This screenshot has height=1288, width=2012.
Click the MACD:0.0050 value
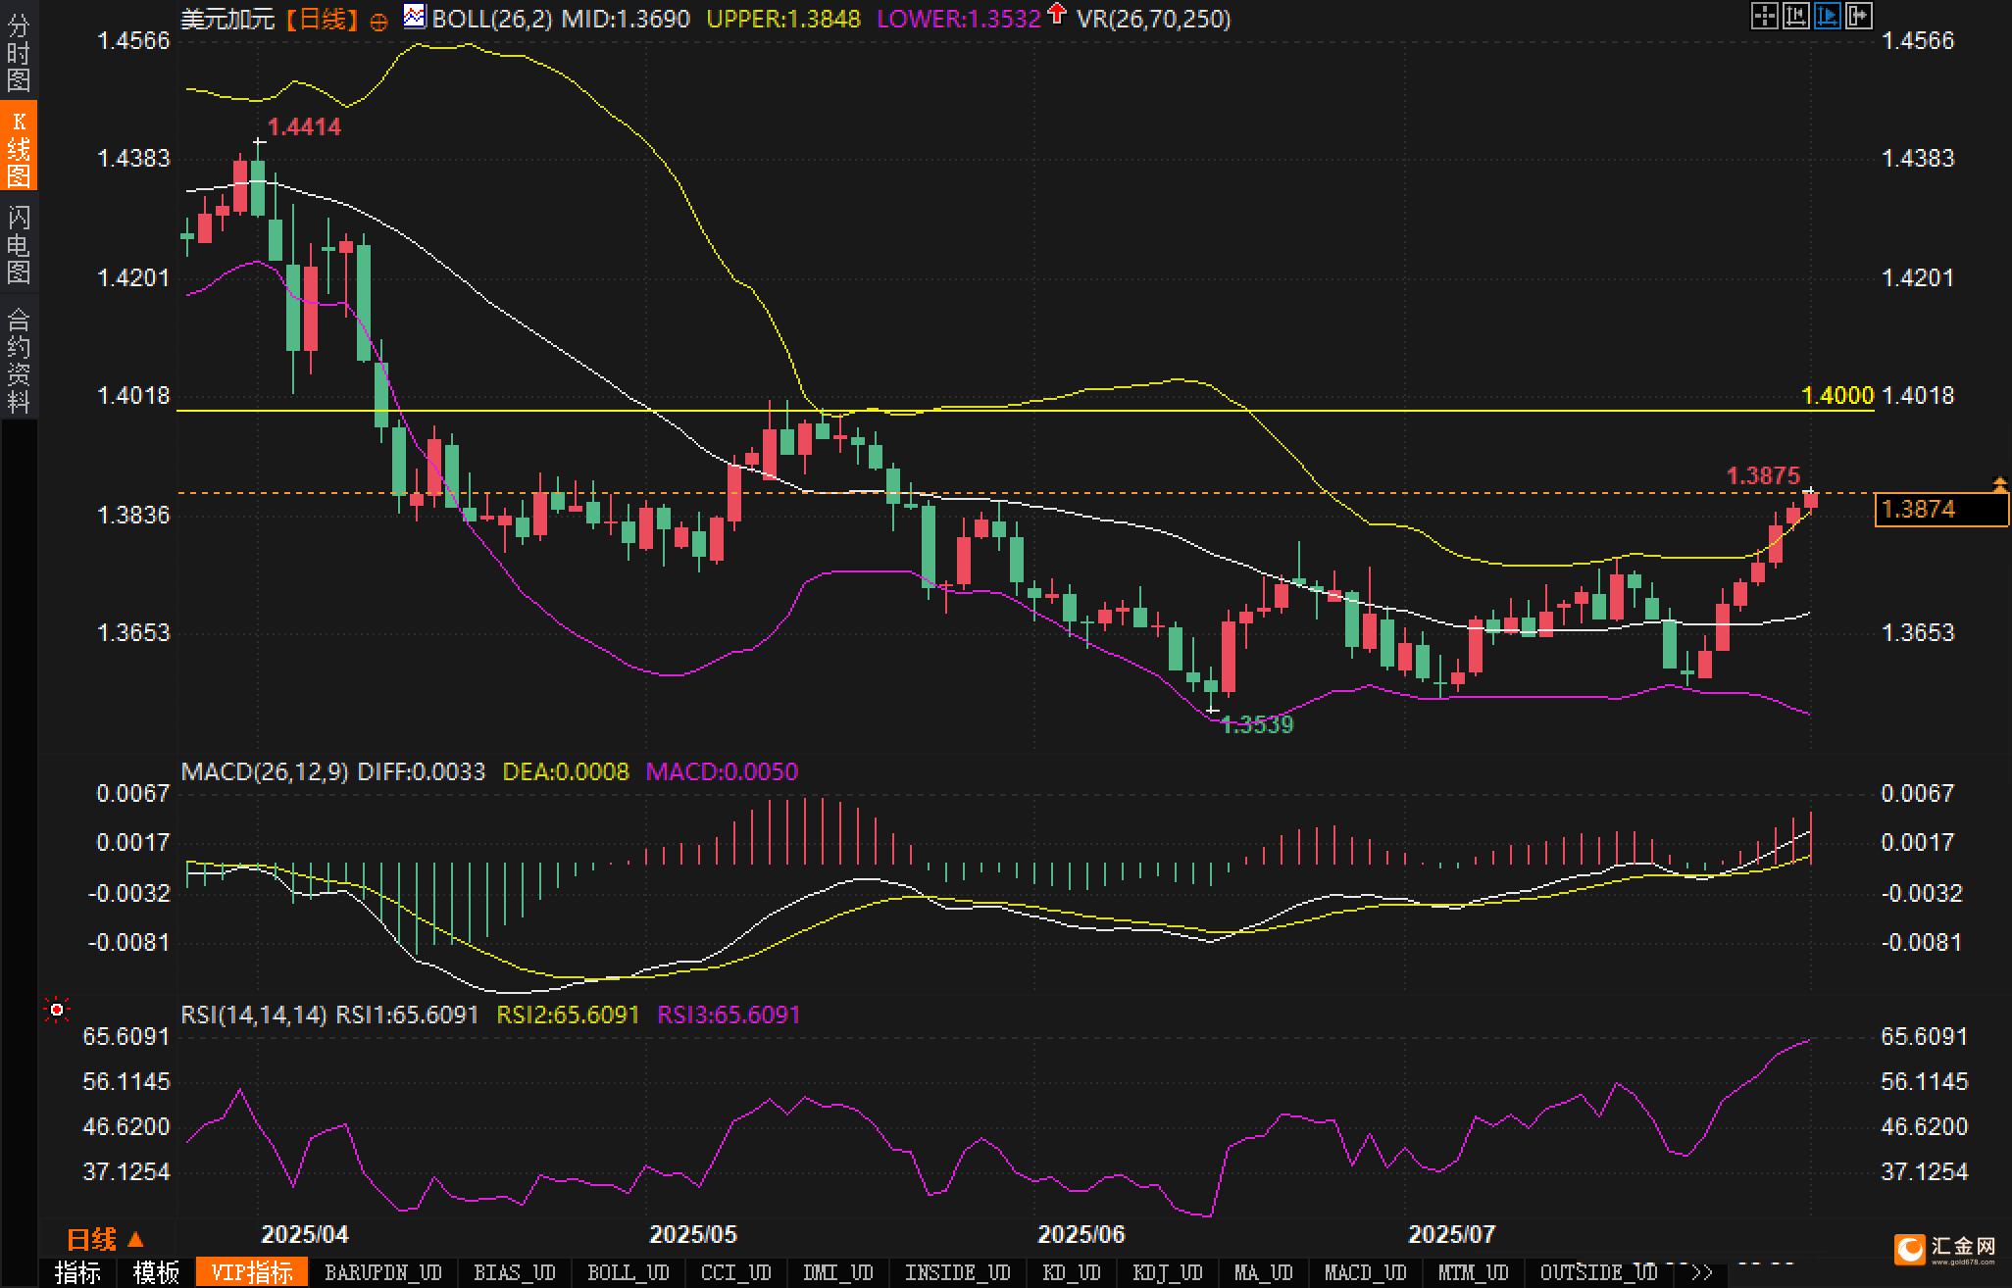coord(722,771)
